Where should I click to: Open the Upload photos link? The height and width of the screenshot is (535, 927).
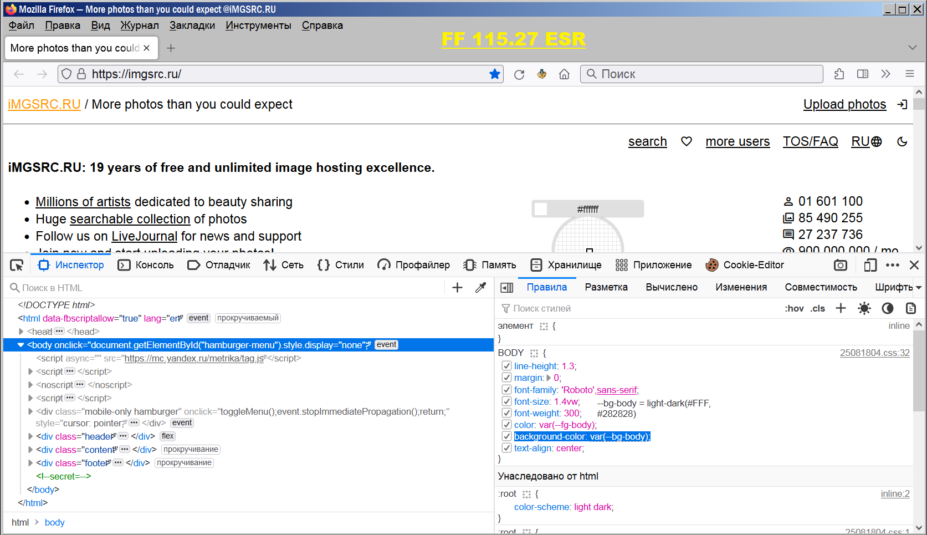point(845,104)
